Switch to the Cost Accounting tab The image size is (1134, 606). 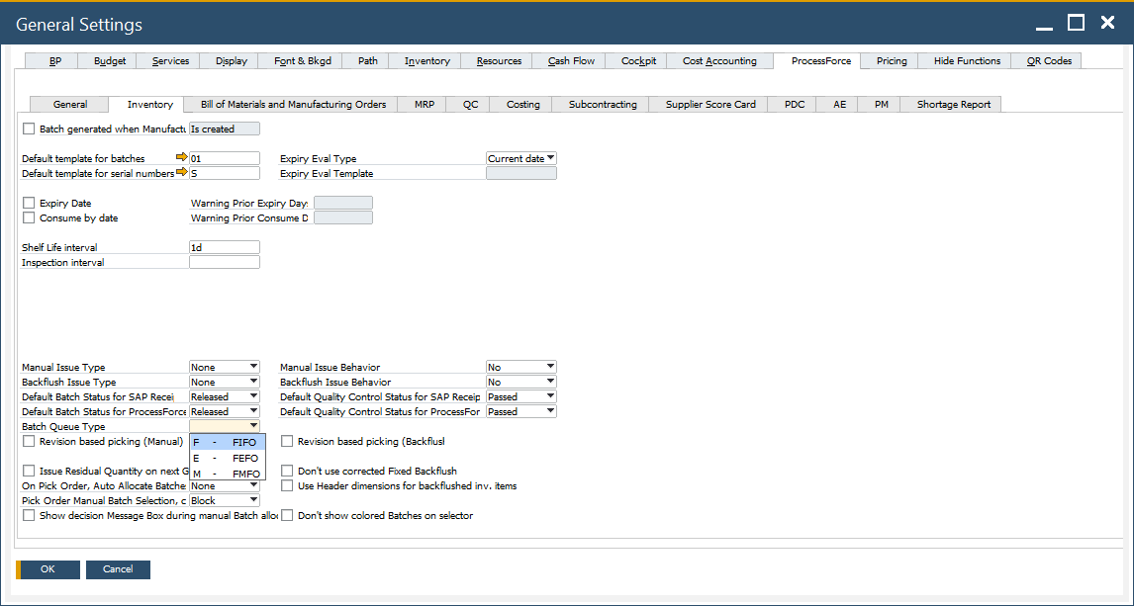click(719, 61)
